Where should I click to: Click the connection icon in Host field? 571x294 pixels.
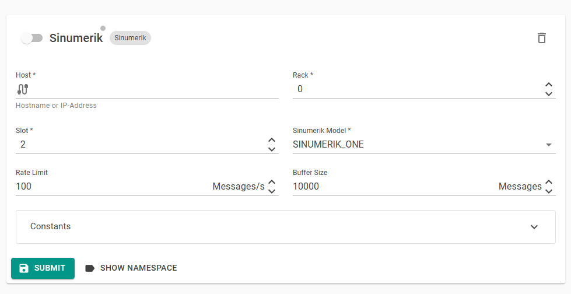(23, 89)
